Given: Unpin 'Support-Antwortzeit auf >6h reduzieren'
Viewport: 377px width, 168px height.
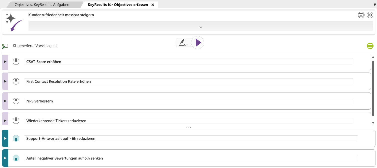Looking at the screenshot, I should [x=16, y=138].
